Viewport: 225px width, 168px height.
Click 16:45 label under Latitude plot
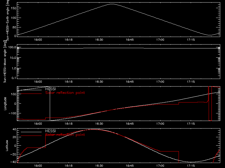pyautogui.click(x=130, y=166)
